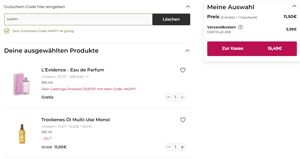The width and height of the screenshot is (300, 159).
Task: Decrease Trockenes Öl quantity with minus
Action: pyautogui.click(x=169, y=147)
